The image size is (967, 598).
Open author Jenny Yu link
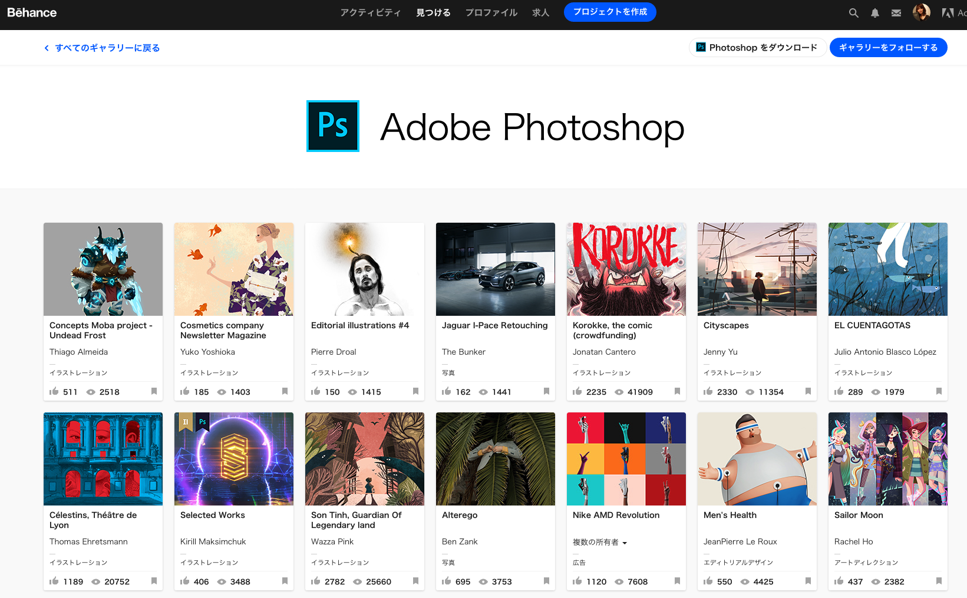[x=720, y=352]
